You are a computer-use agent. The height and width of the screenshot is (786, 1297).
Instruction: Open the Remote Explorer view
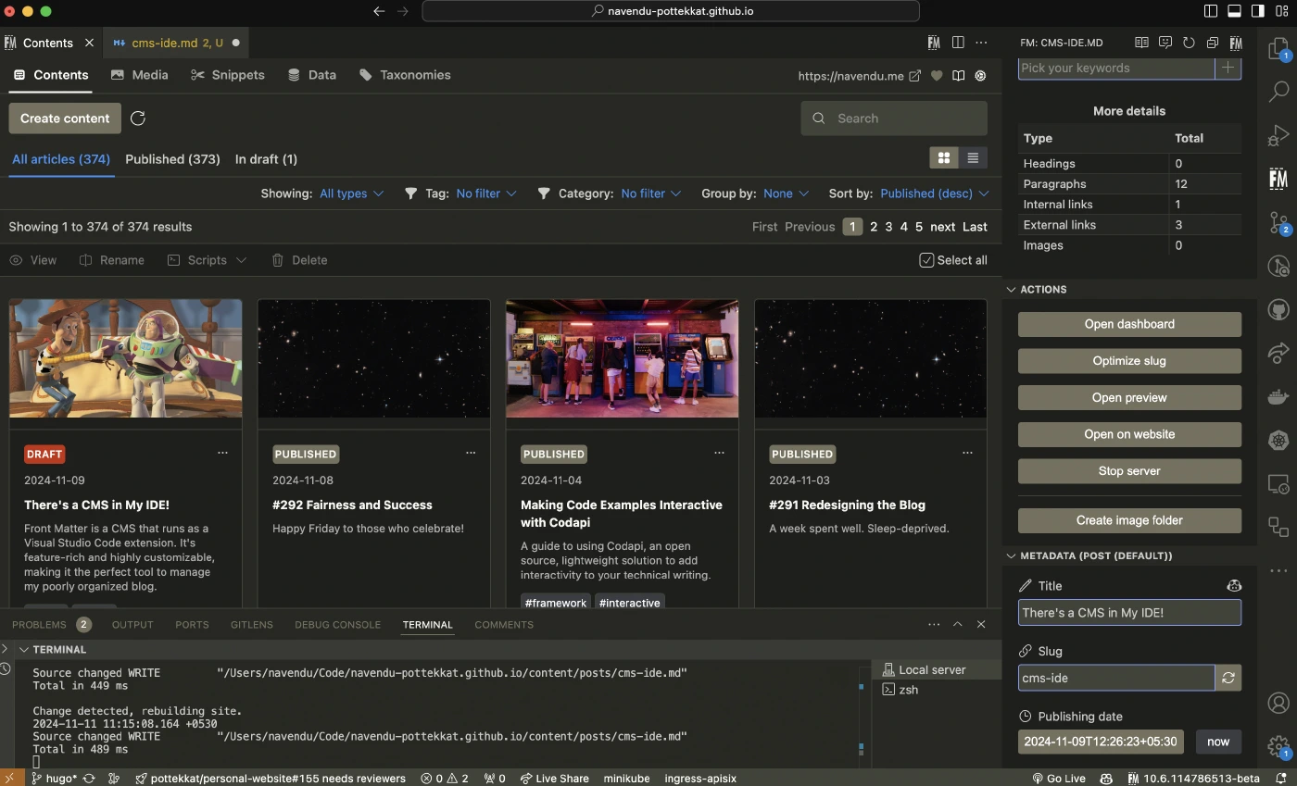pyautogui.click(x=1278, y=484)
